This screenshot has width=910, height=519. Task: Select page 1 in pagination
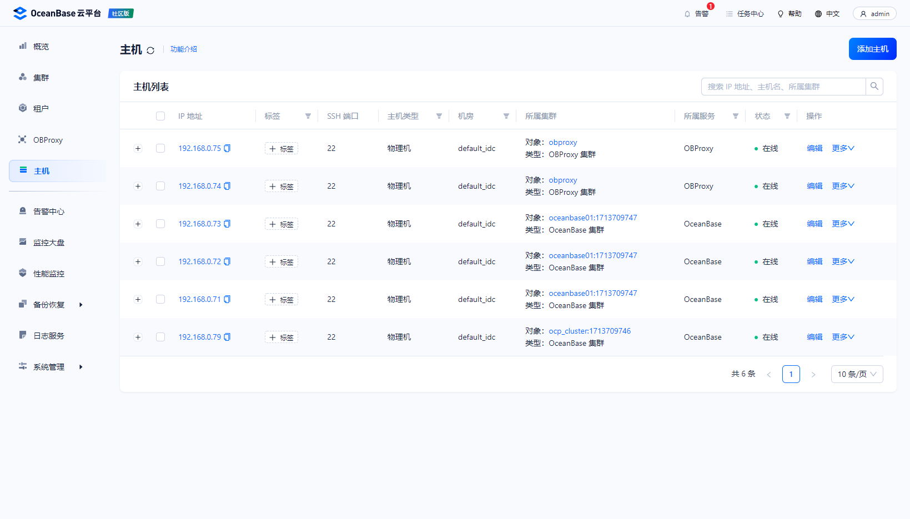click(x=791, y=374)
